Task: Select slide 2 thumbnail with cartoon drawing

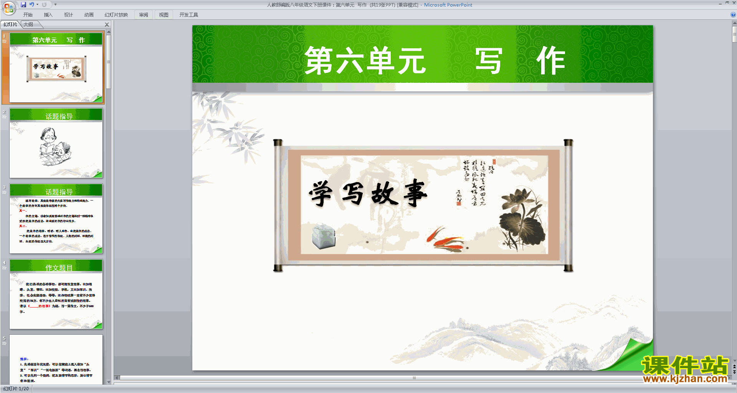Action: (56, 143)
